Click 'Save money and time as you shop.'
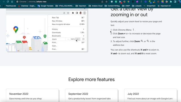The height and width of the screenshot is (102, 181). (26, 99)
